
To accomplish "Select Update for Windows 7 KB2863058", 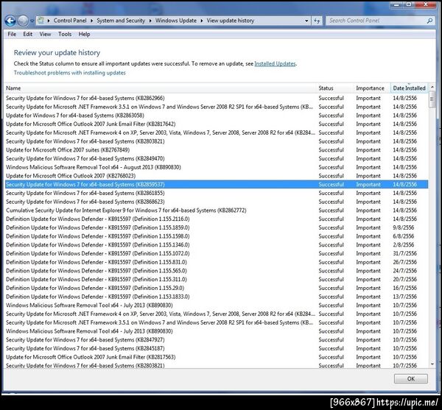I will coord(217,116).
